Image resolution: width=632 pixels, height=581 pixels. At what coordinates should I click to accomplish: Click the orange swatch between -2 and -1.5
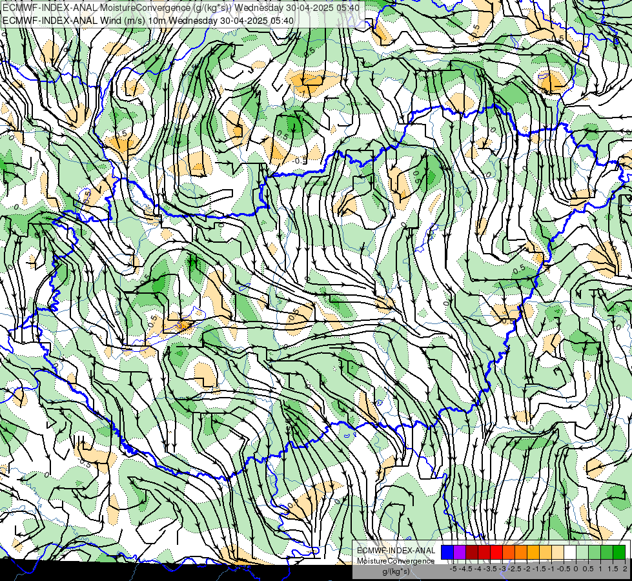coord(521,552)
